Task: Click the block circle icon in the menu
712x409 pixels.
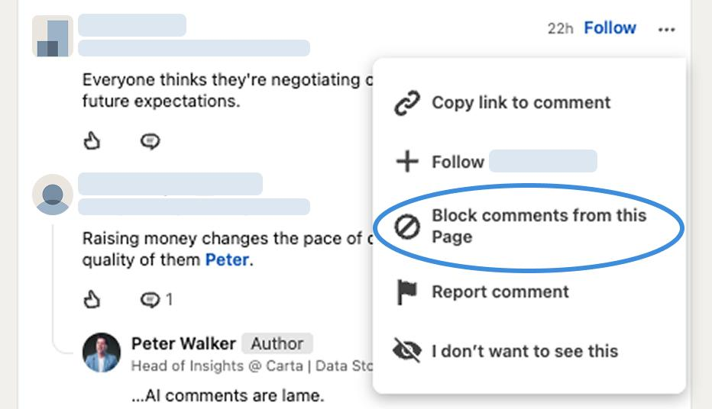Action: 407,227
